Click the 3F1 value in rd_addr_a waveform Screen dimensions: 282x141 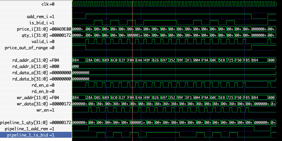tap(188, 60)
